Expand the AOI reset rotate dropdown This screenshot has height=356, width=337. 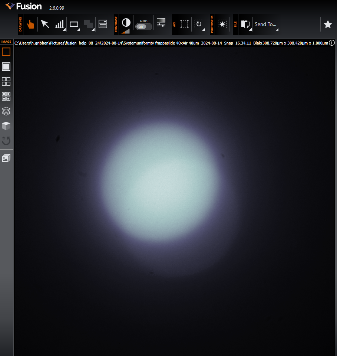(199, 24)
